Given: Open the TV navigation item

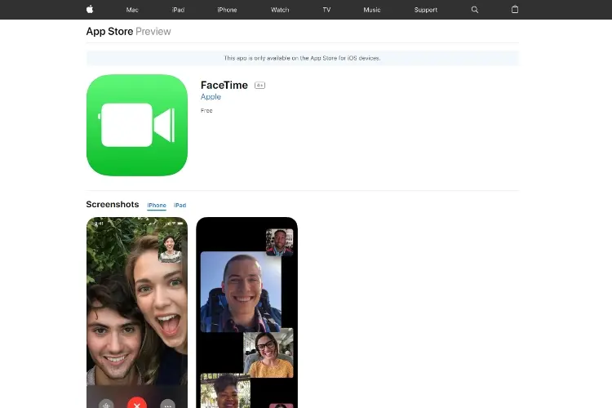Looking at the screenshot, I should click(326, 10).
